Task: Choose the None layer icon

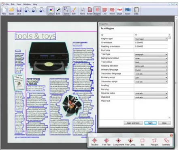Action: point(82,11)
